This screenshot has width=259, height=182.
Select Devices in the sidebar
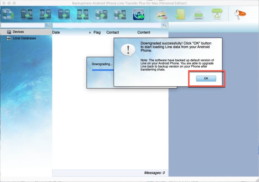pos(26,32)
